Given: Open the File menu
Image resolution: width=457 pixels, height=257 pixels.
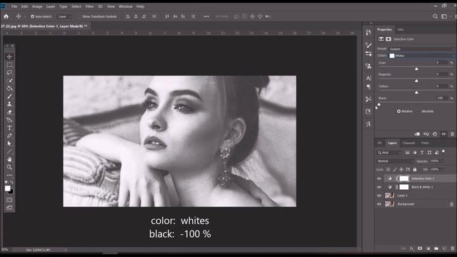Looking at the screenshot, I should coord(14,6).
